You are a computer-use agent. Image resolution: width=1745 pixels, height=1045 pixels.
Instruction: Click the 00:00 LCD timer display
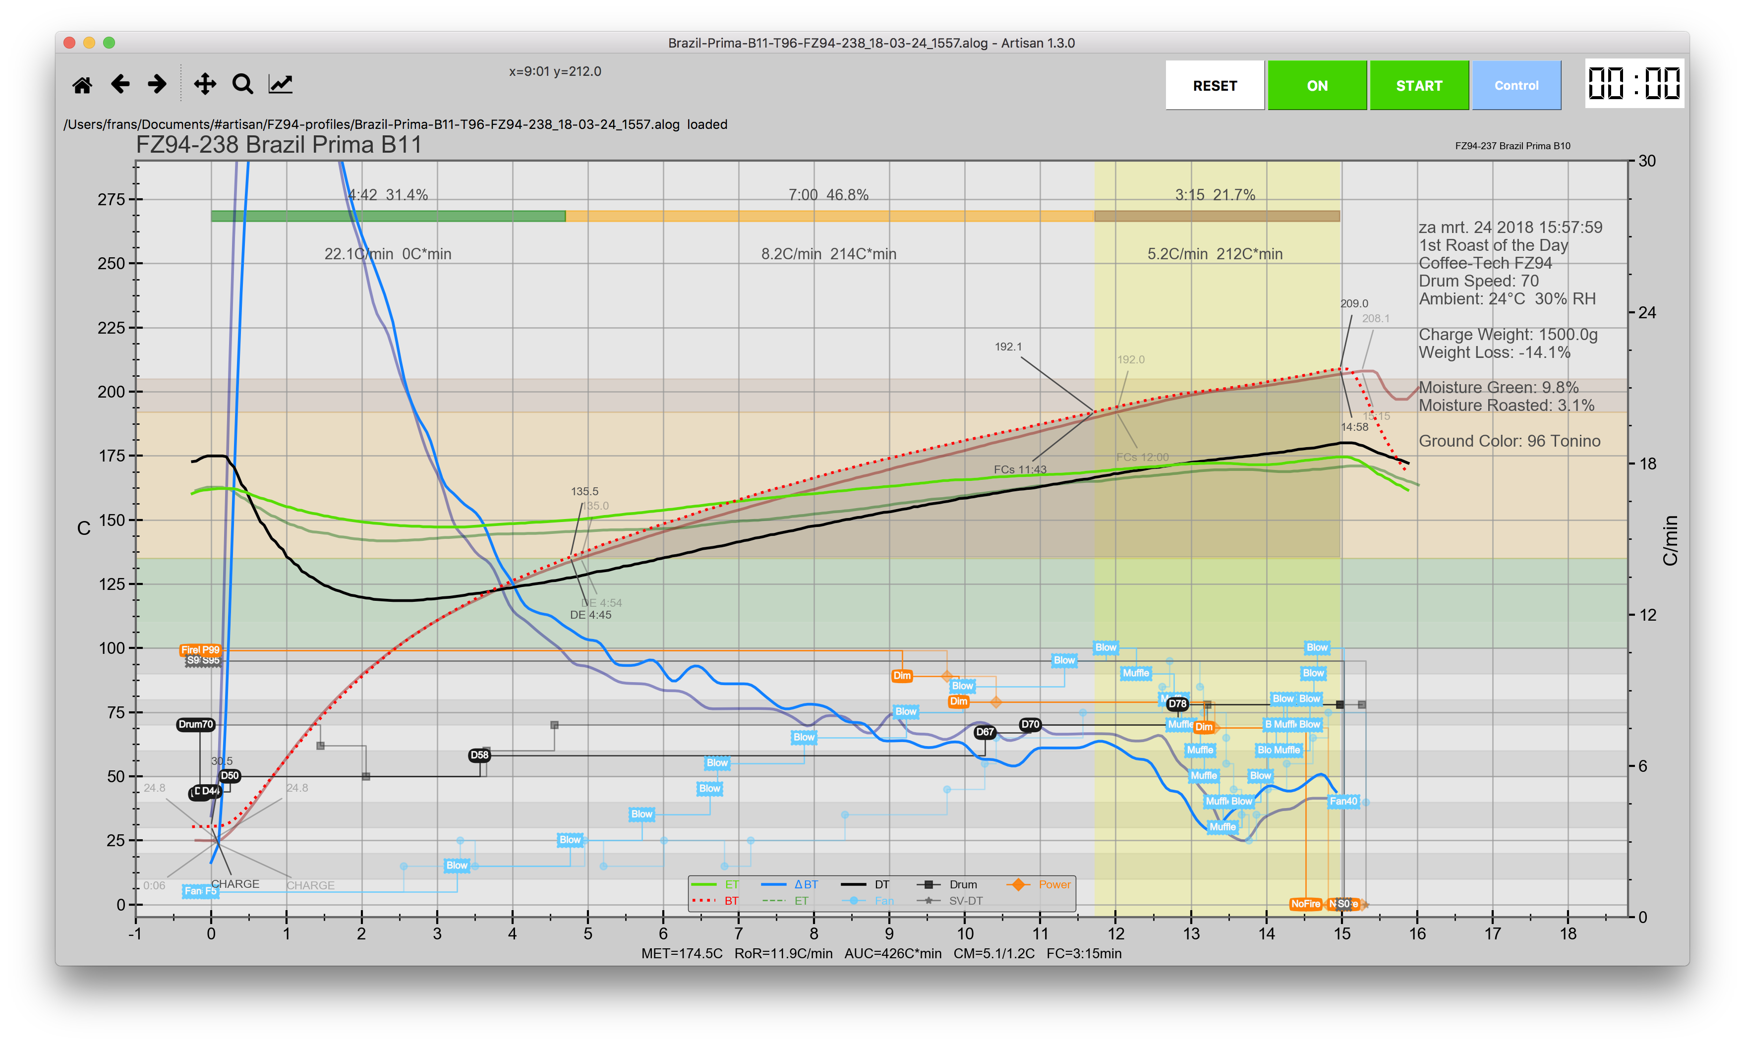click(x=1634, y=84)
